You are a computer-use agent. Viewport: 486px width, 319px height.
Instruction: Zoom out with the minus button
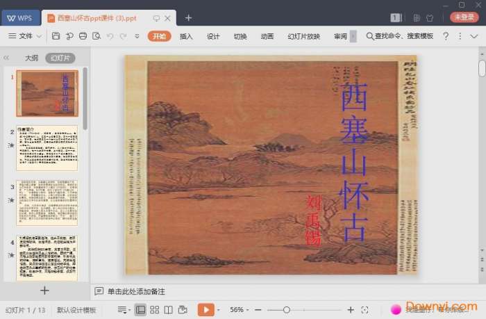[258, 310]
